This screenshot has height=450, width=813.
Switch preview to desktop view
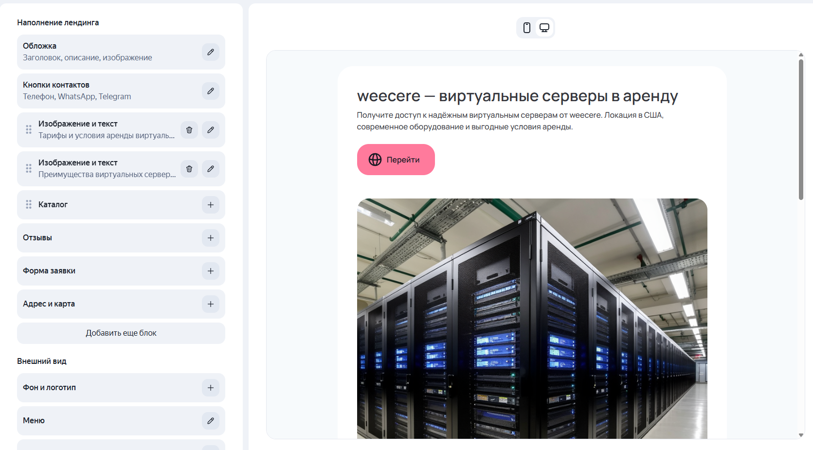[544, 28]
